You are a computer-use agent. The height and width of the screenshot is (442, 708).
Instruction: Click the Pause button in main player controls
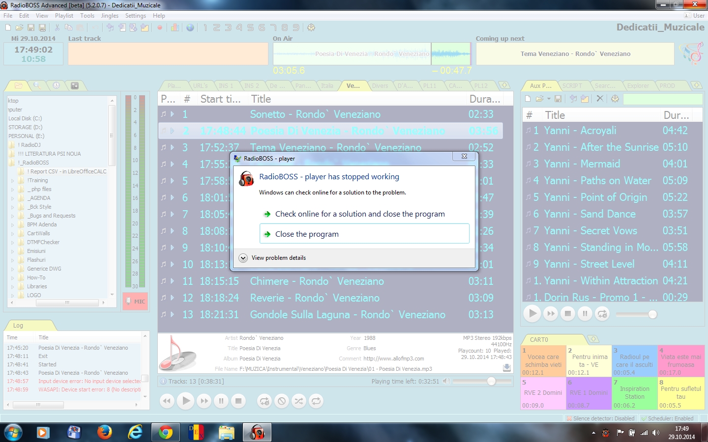pos(221,401)
